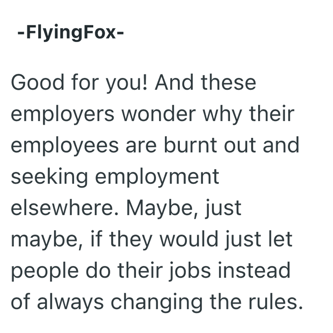Click the word "employers" in the comment
This screenshot has height=333, width=333.
point(62,115)
